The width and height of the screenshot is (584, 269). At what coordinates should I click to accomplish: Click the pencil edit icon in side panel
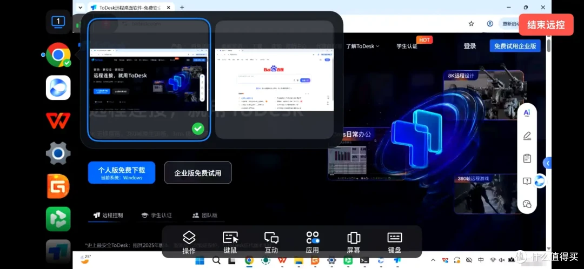527,136
